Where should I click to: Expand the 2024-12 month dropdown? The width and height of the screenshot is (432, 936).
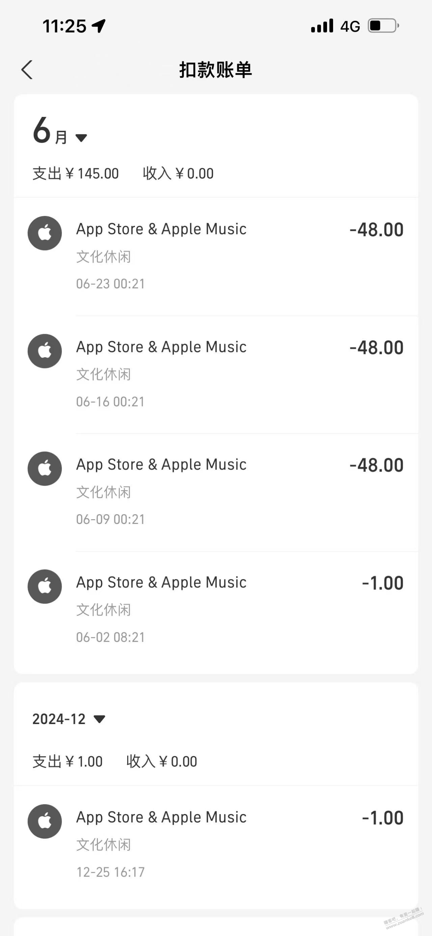[x=99, y=719]
